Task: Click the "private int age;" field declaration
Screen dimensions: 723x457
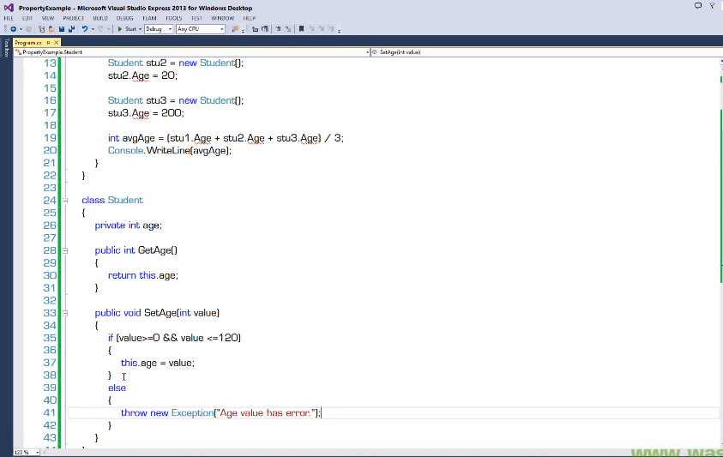Action: click(128, 225)
